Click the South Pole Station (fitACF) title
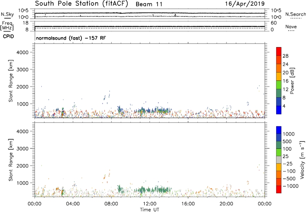 pos(81,4)
